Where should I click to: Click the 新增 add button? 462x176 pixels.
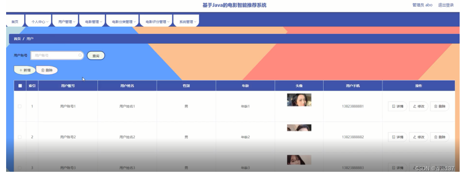25,70
